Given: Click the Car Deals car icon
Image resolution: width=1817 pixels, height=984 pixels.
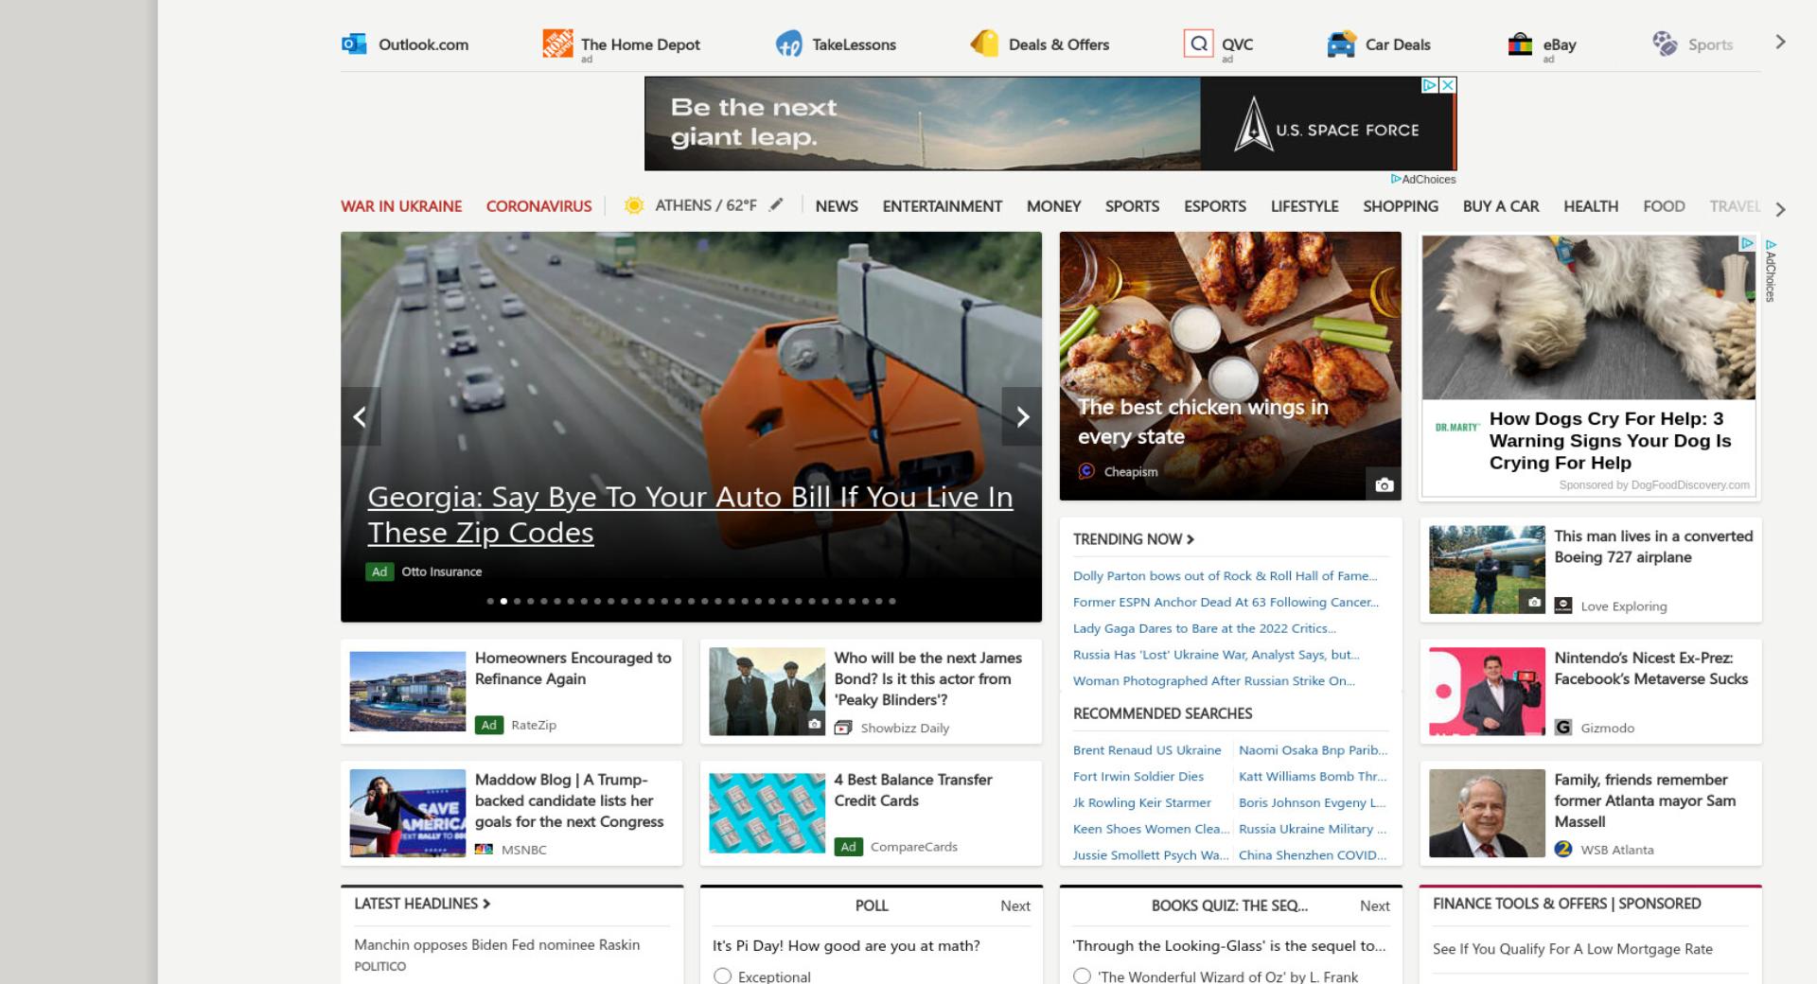Looking at the screenshot, I should pos(1341,44).
